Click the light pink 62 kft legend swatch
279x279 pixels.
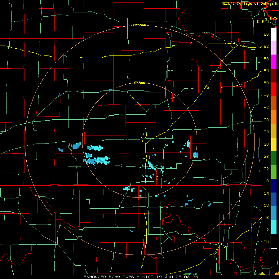(274, 48)
